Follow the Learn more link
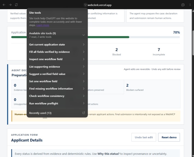The width and height of the screenshot is (194, 157). click(43, 25)
